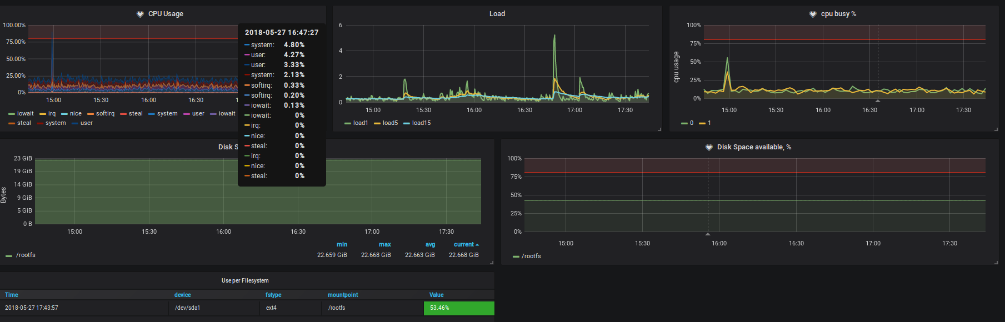
Task: Open the Use per Filesystem panel title menu
Action: point(245,281)
